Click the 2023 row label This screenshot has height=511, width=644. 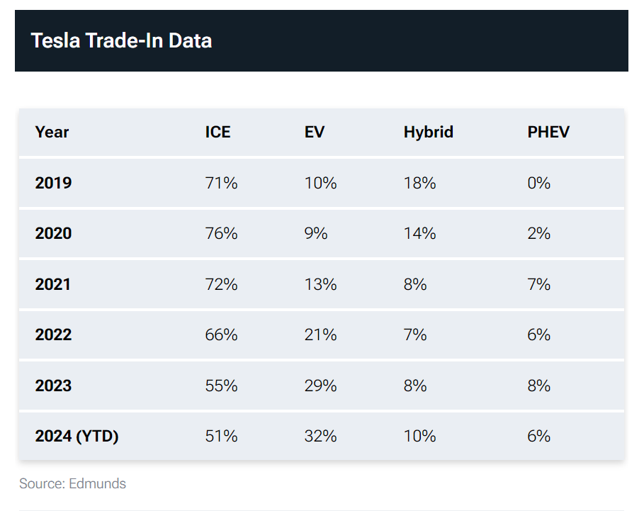pyautogui.click(x=53, y=386)
